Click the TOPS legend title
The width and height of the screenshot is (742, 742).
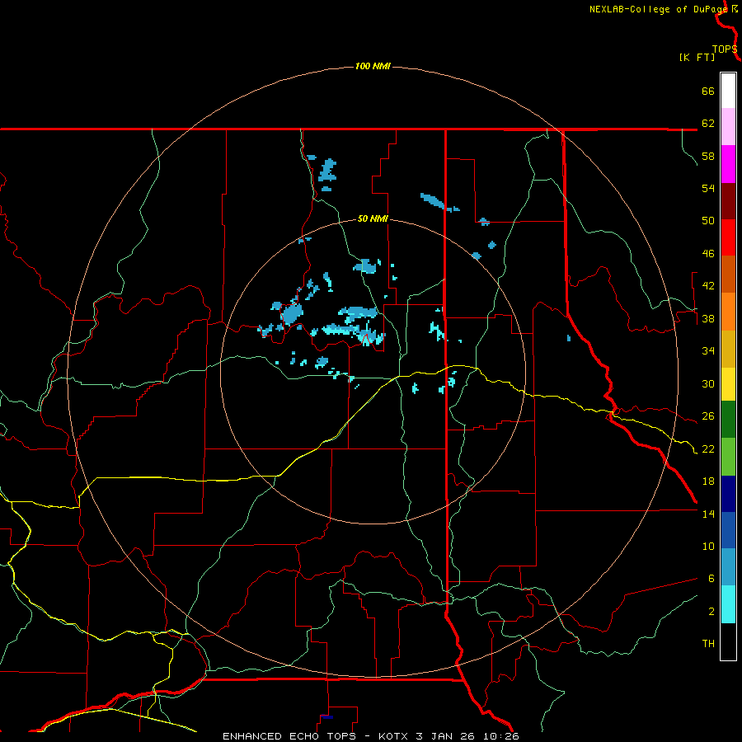click(725, 49)
